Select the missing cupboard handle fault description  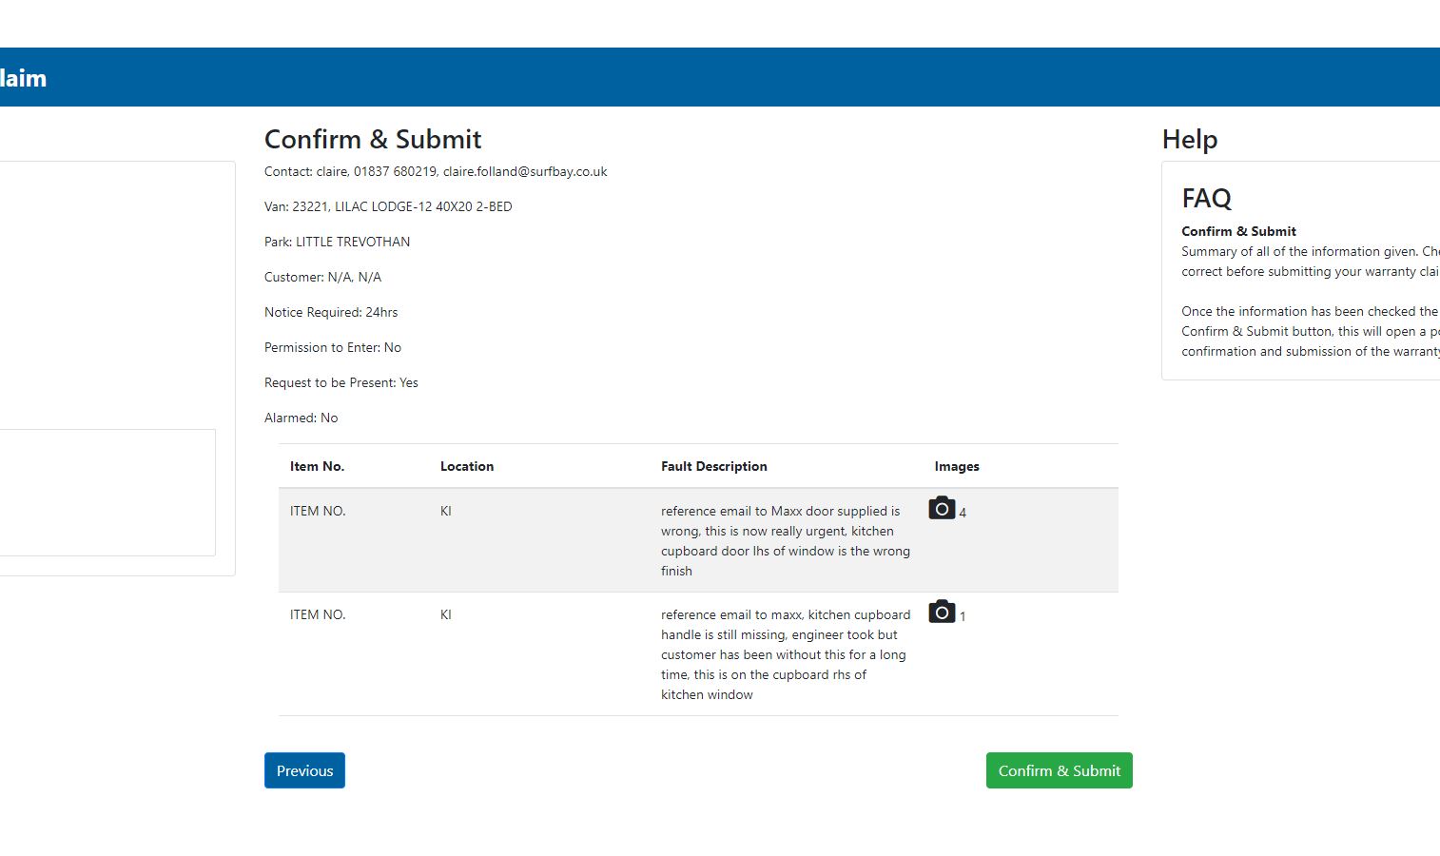click(785, 654)
